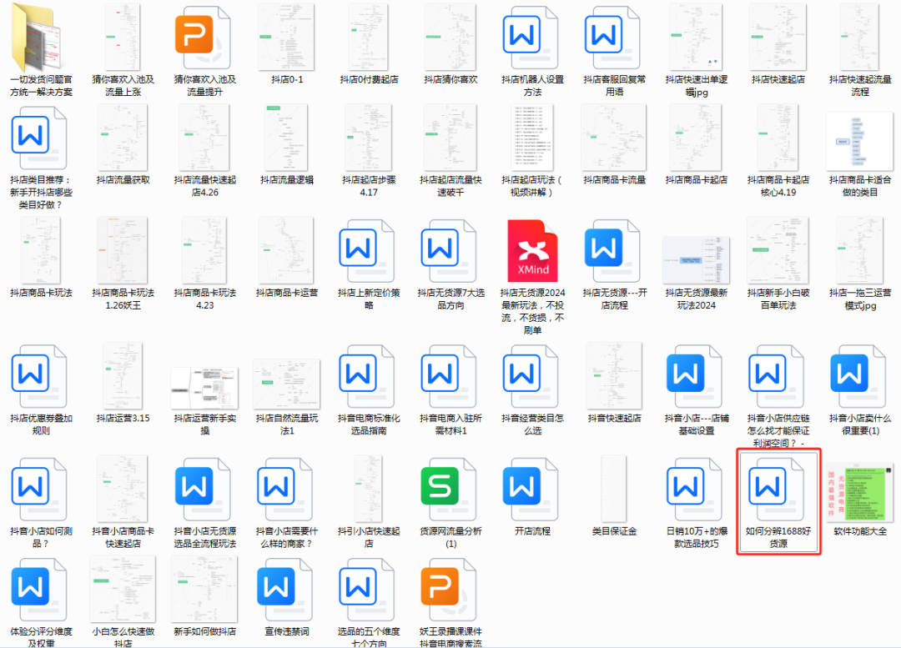
Task: Select the 抖店流量获取 image thumbnail
Action: tap(123, 138)
